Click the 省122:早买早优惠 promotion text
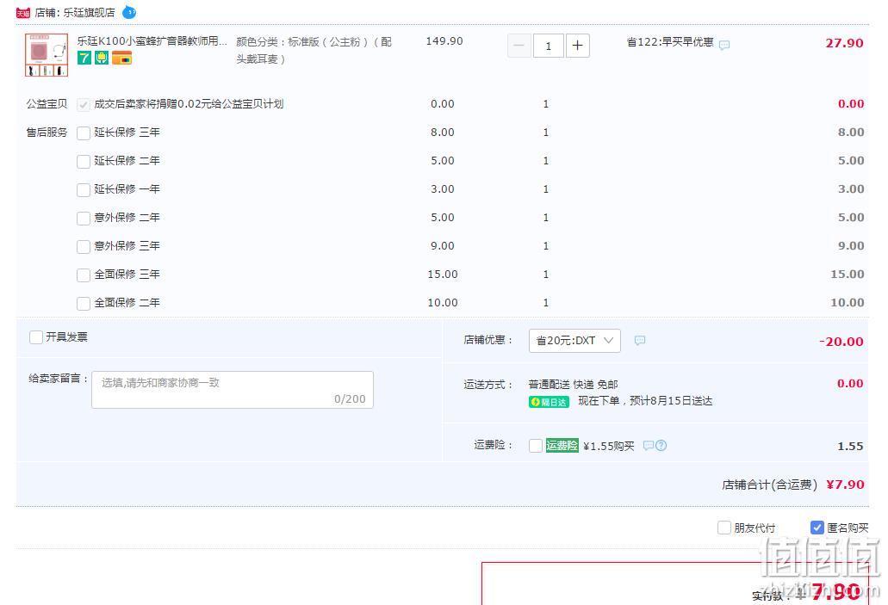888x605 pixels. coord(670,42)
